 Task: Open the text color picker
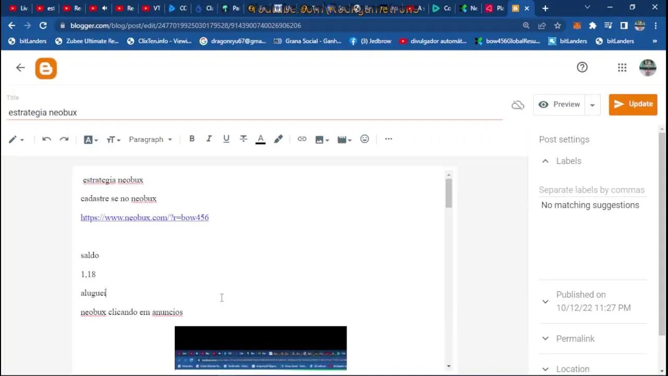coord(260,139)
